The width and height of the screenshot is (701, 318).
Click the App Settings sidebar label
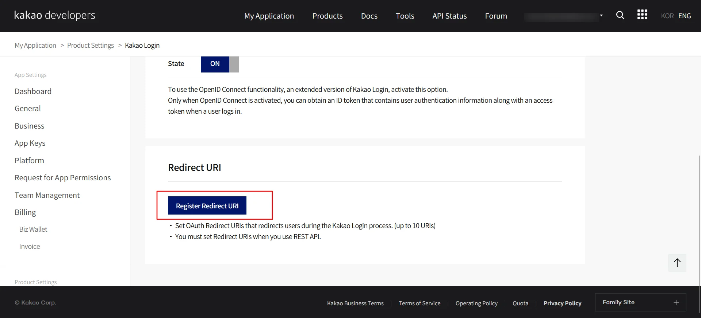click(x=31, y=75)
